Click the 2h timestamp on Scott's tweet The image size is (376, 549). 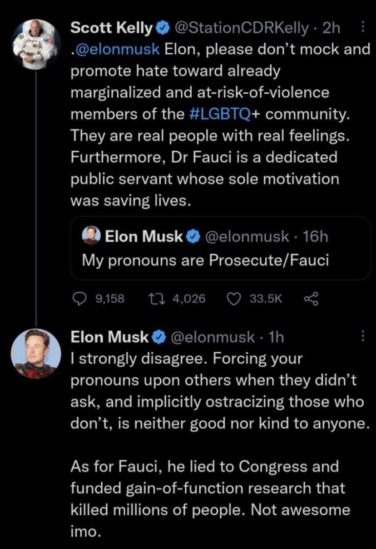(331, 29)
